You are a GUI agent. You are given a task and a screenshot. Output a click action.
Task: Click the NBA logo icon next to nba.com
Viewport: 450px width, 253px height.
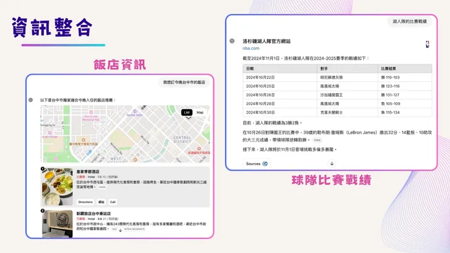click(x=427, y=44)
